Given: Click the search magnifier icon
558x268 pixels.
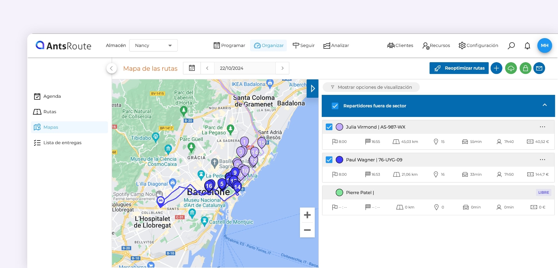Looking at the screenshot, I should pos(511,46).
